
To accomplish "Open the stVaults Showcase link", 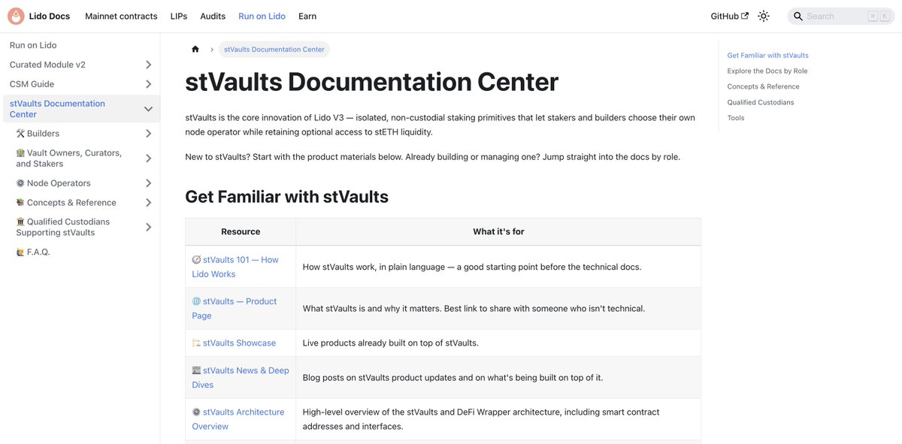I will (x=239, y=343).
